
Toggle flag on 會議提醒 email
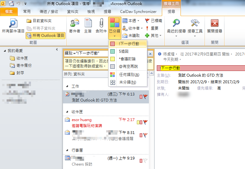click(x=145, y=135)
